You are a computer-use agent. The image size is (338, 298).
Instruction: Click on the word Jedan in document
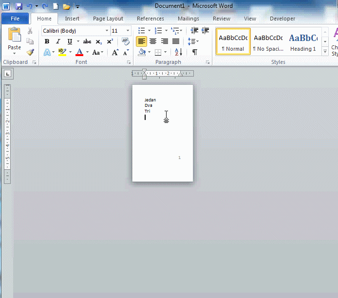[x=150, y=100]
